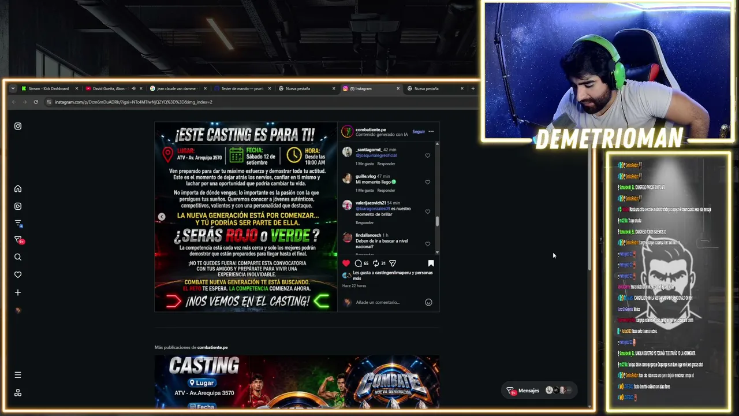
Task: Mute audio on David Guetta tab
Action: click(133, 88)
